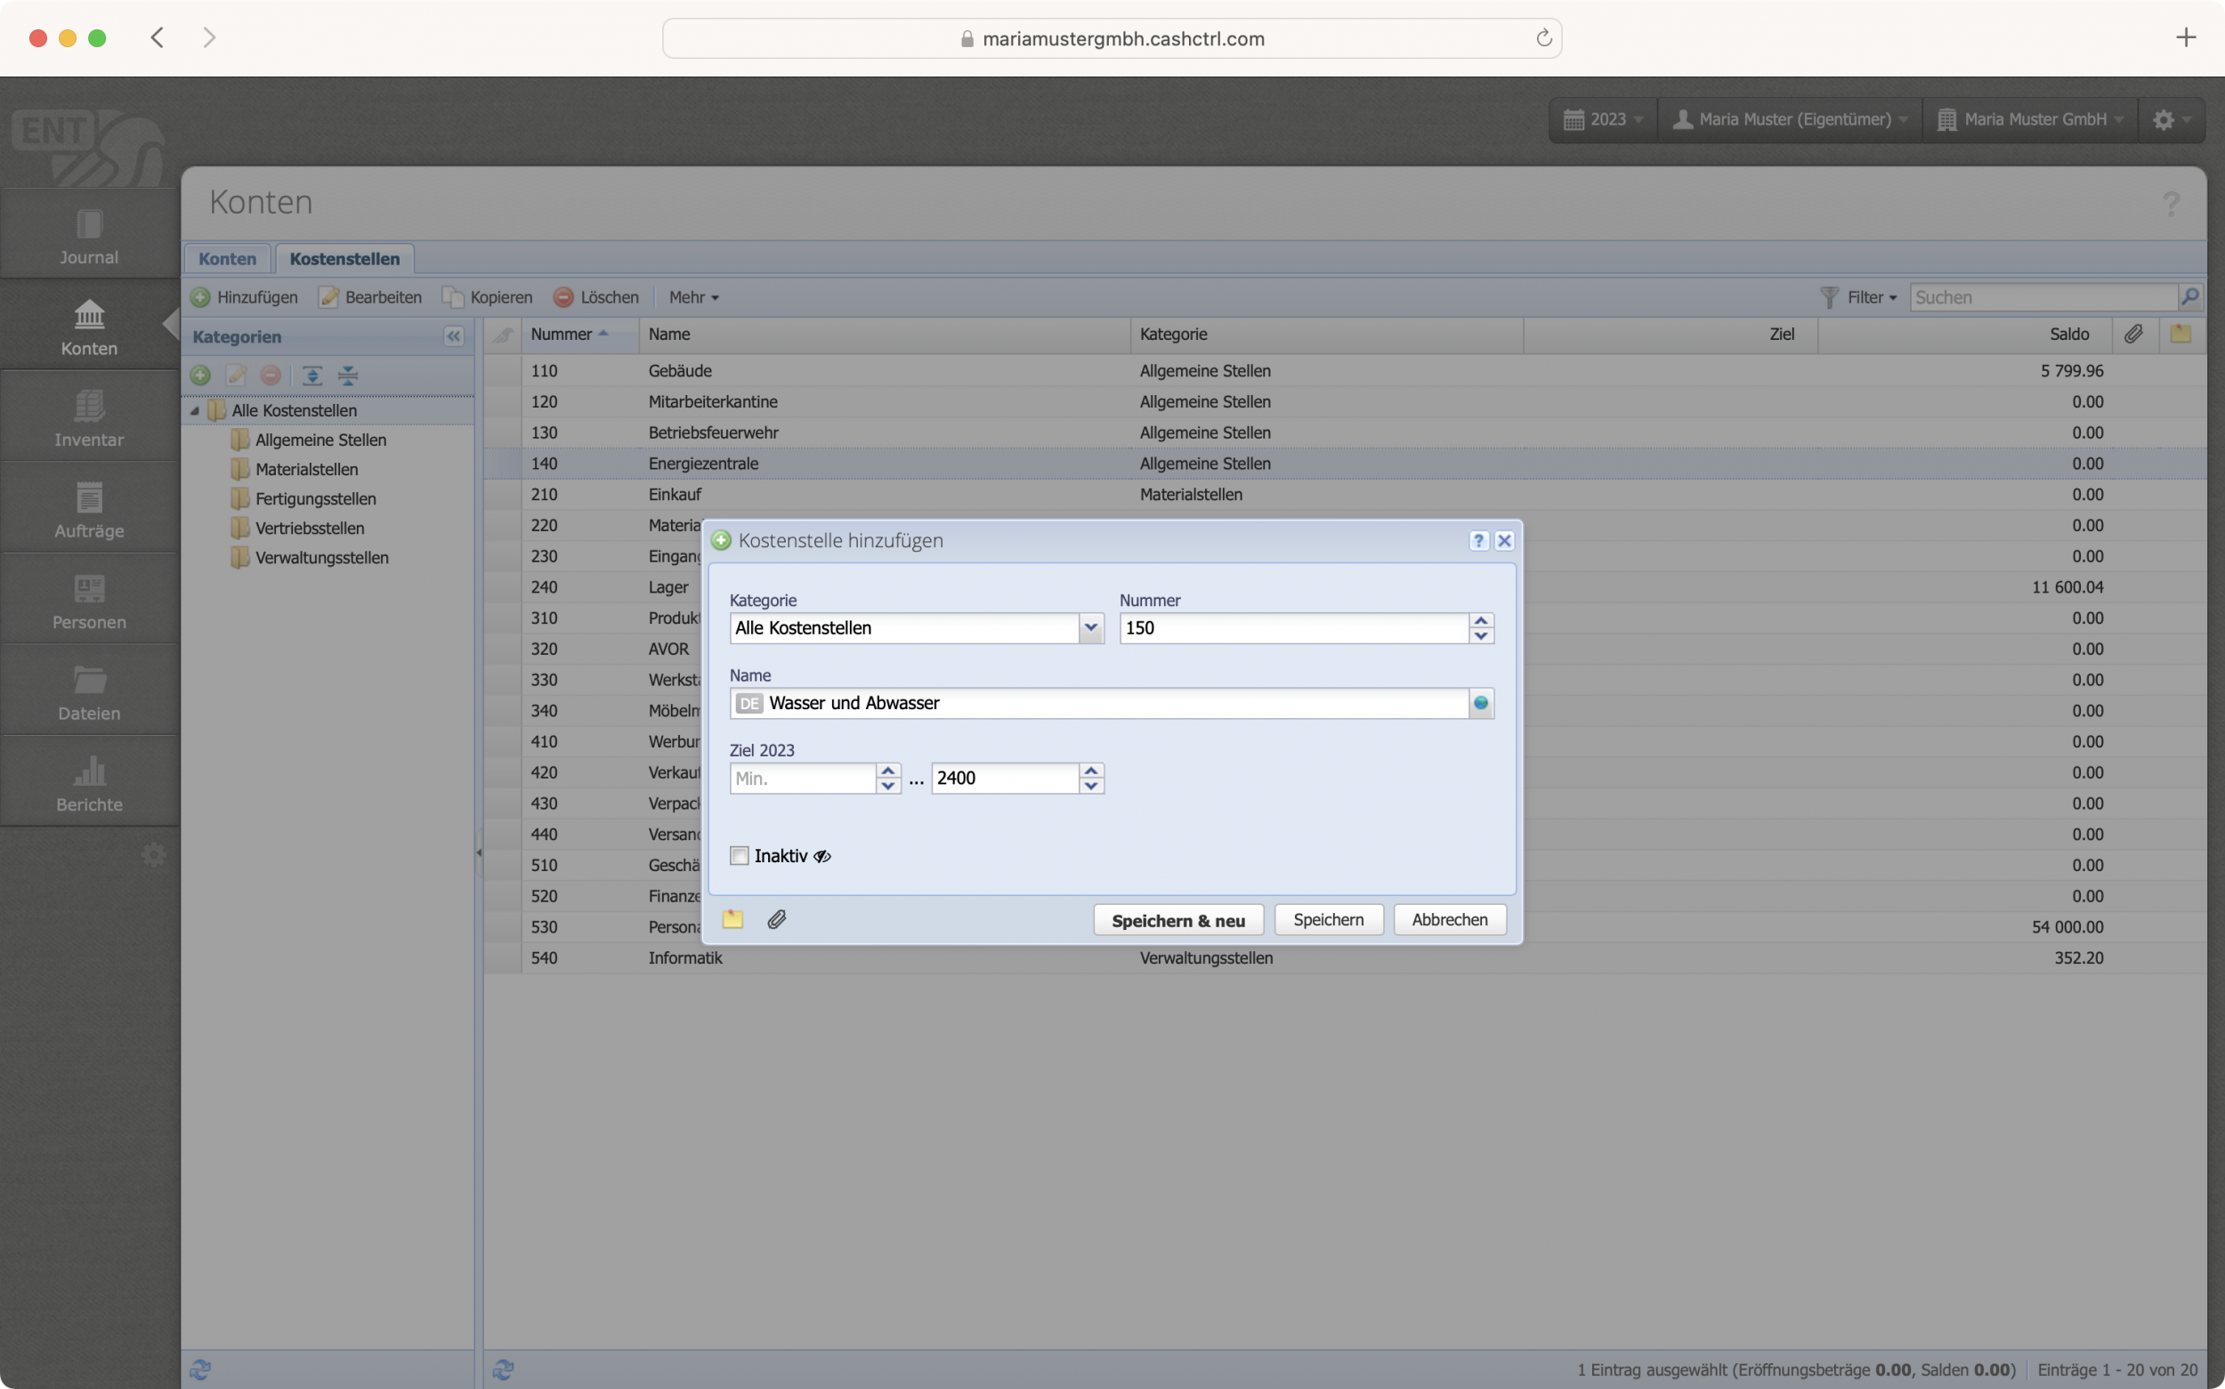
Task: Click into the Min. Ziel input field
Action: [802, 779]
